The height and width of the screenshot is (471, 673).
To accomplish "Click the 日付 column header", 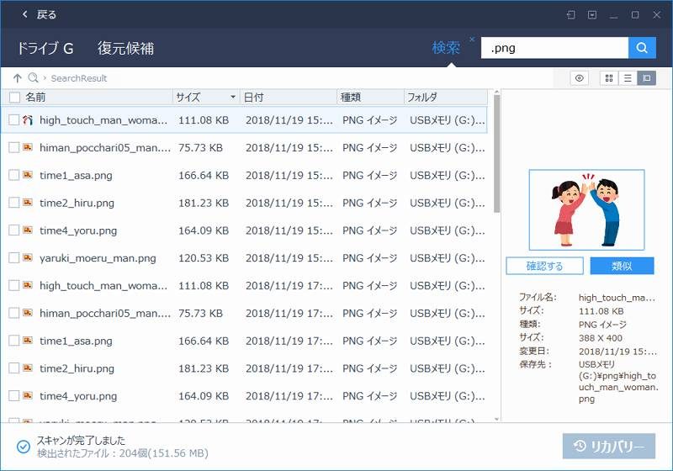I will pos(286,98).
